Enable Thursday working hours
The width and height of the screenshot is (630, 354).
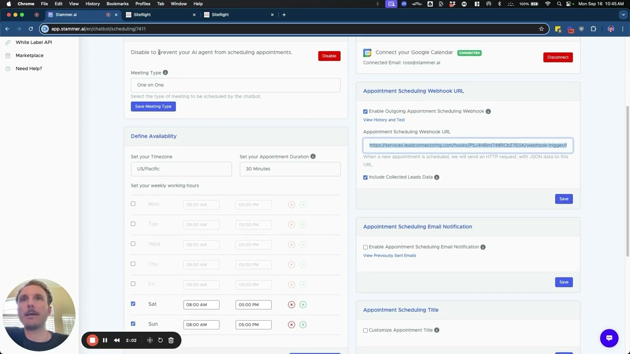(133, 264)
